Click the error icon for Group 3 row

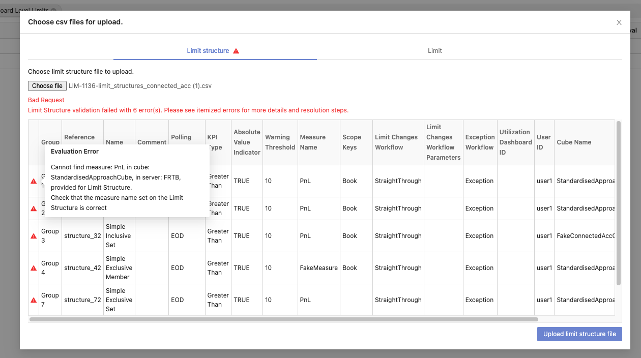pos(34,236)
